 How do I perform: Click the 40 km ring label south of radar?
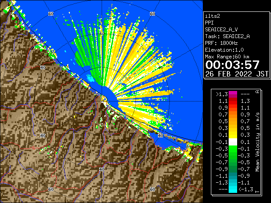[102, 169]
